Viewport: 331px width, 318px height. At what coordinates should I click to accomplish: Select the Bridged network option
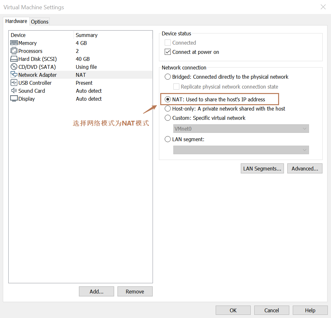click(x=168, y=77)
